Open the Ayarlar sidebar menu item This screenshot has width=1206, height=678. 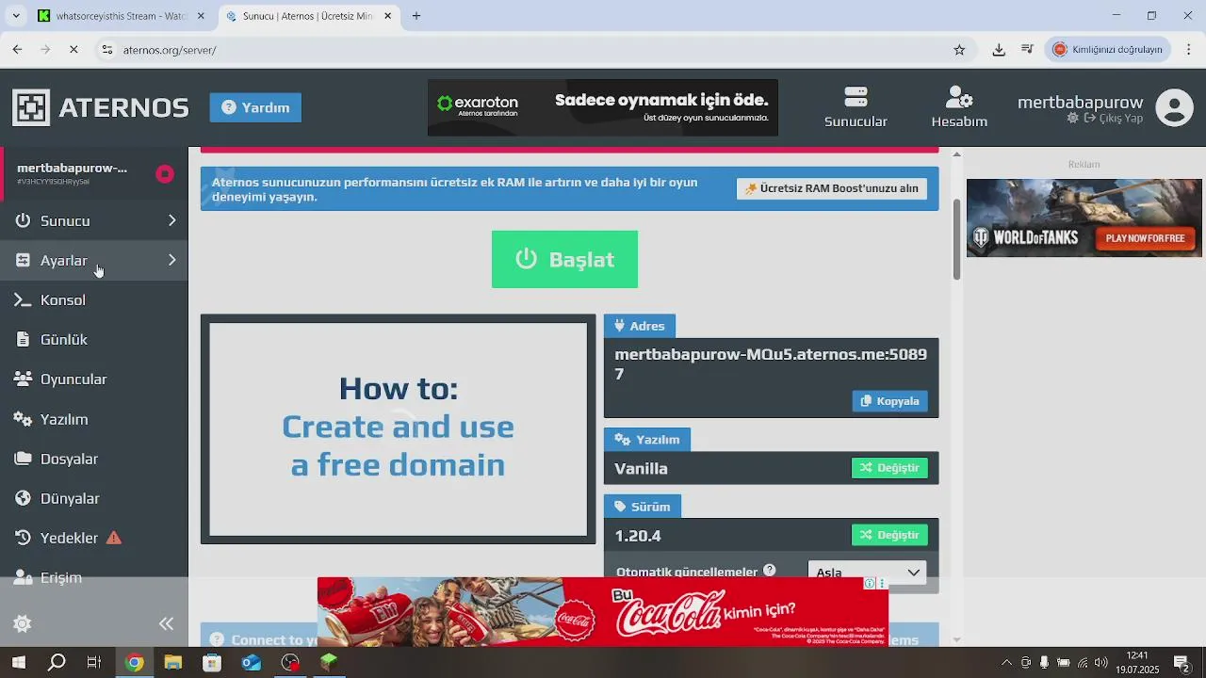pos(94,260)
